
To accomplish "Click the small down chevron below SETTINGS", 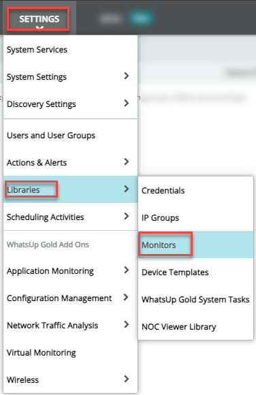I will click(39, 28).
